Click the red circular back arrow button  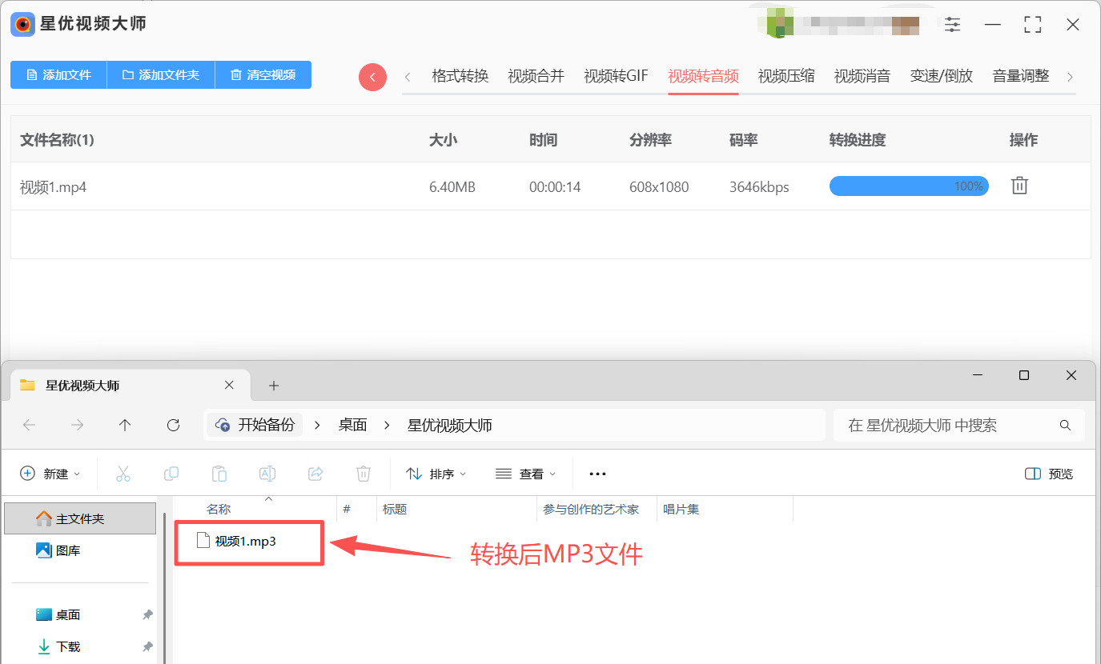pyautogui.click(x=372, y=77)
